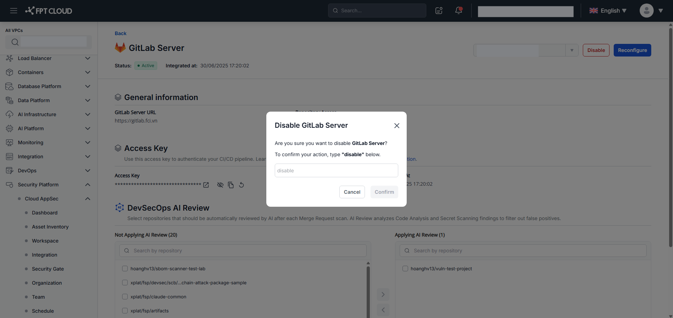
Task: Open Team in the sidebar
Action: point(38,297)
